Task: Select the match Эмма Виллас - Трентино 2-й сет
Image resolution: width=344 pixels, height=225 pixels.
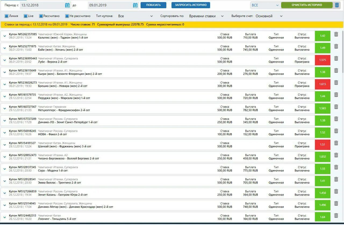Action: tap(59, 183)
